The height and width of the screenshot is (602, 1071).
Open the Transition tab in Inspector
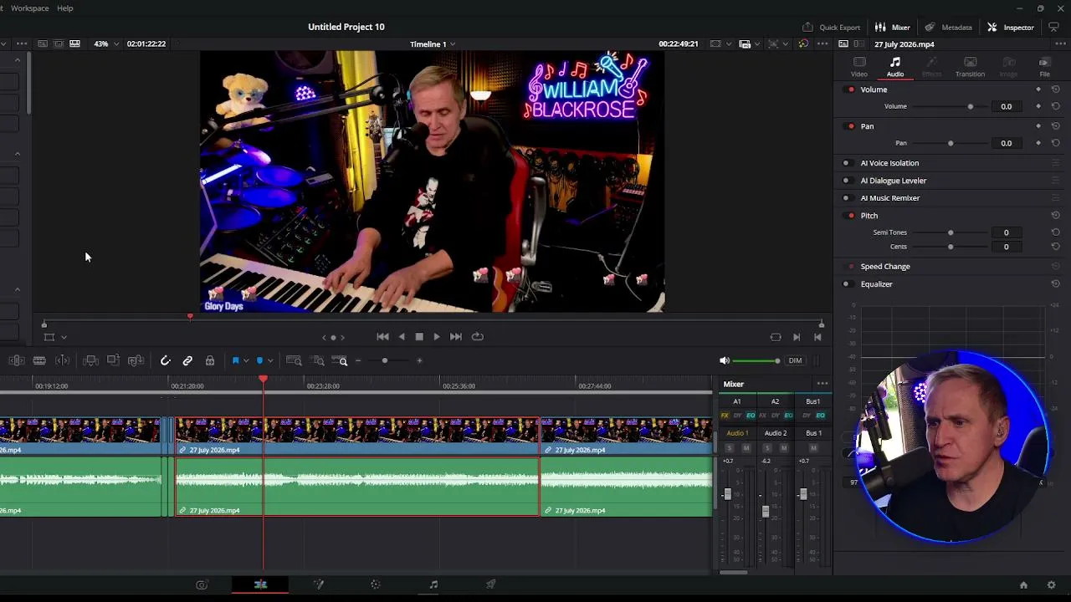(970, 67)
